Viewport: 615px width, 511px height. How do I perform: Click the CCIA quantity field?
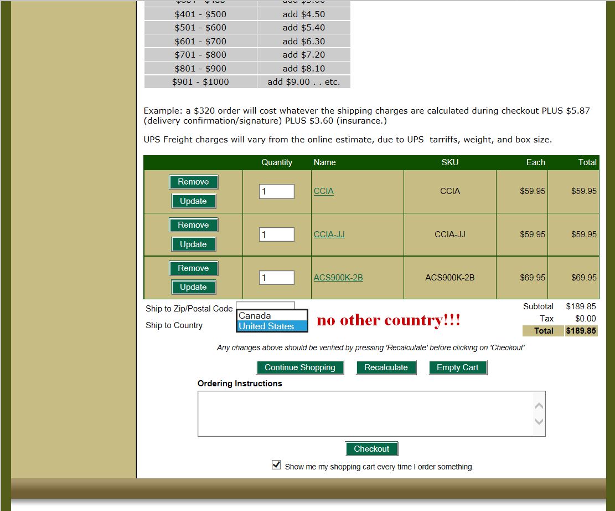click(276, 191)
